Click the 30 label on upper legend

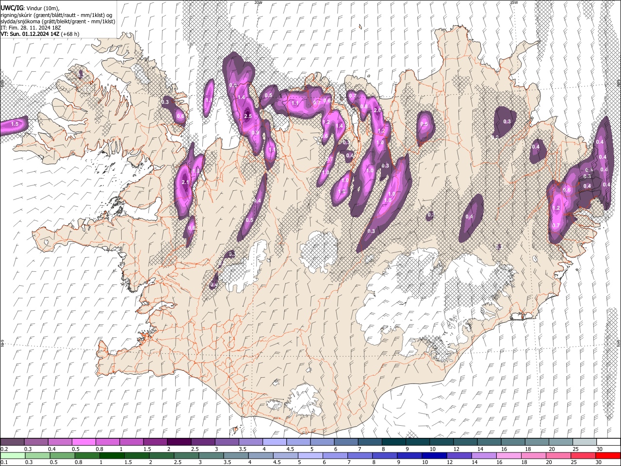coord(599,449)
